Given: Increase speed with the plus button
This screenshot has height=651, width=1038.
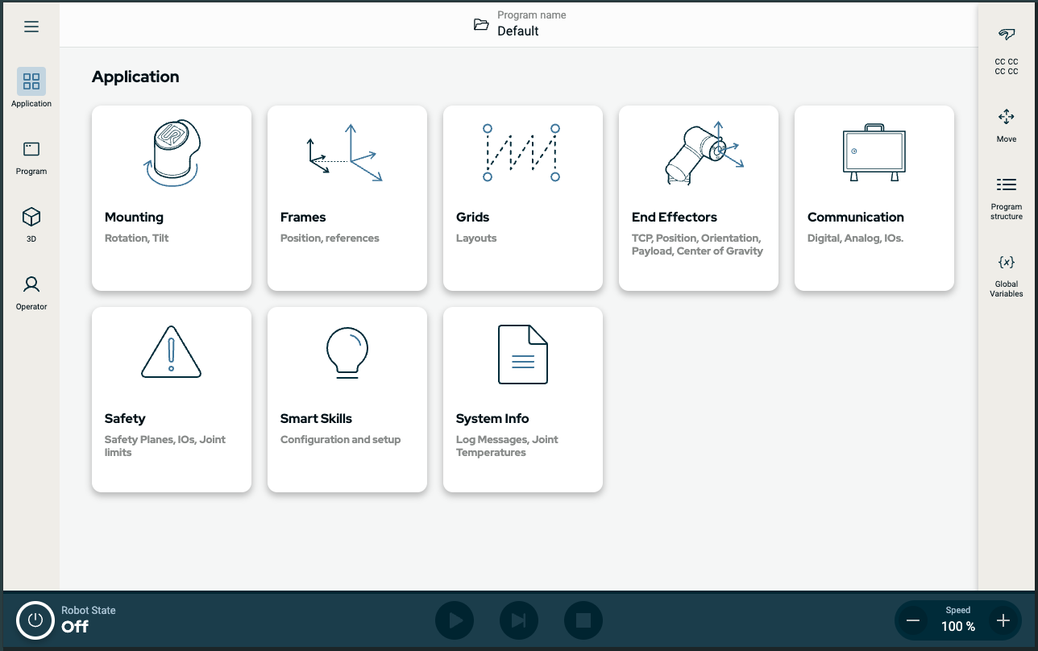Looking at the screenshot, I should (1003, 620).
